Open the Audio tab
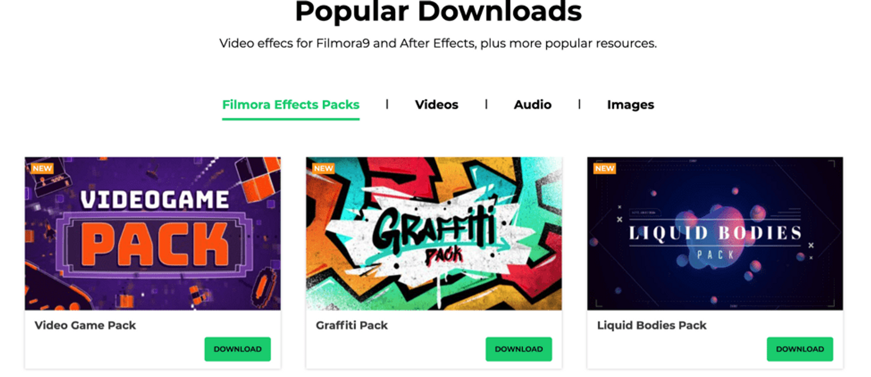The height and width of the screenshot is (377, 871). (x=533, y=105)
